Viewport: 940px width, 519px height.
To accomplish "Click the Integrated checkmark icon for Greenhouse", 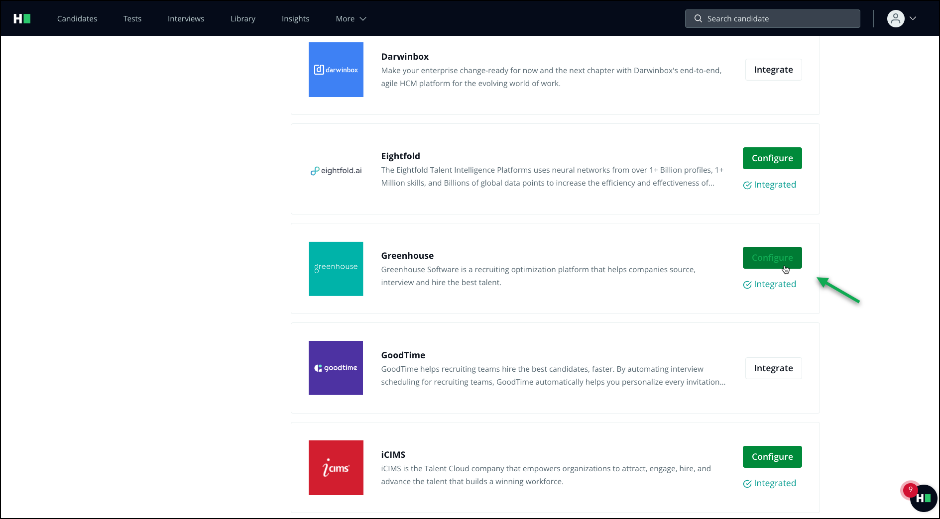I will (747, 285).
